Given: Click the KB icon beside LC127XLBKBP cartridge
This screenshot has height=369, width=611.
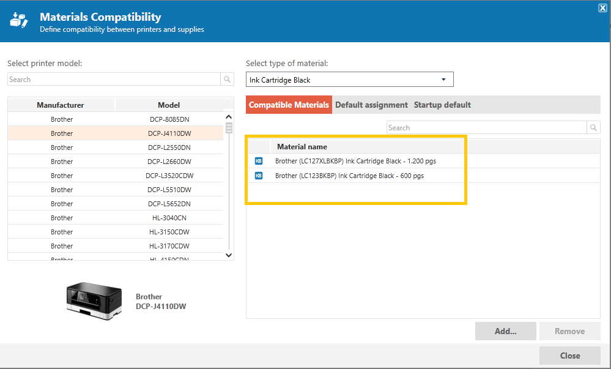Looking at the screenshot, I should coord(259,161).
